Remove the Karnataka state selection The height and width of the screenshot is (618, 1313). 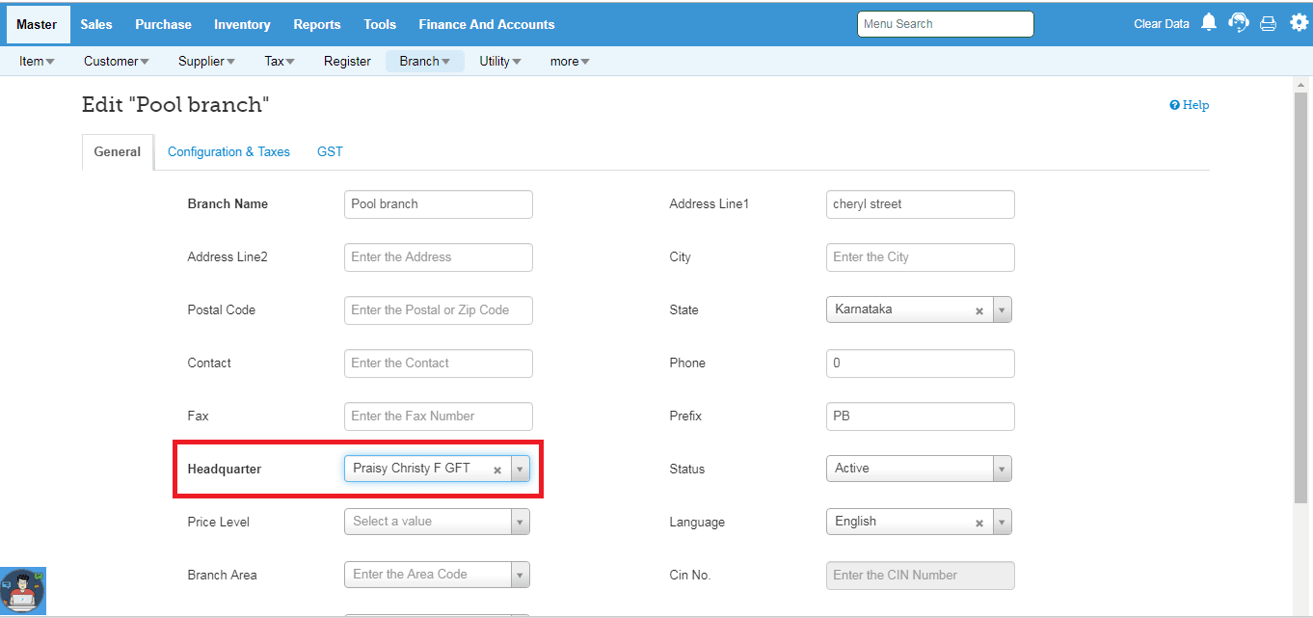[x=979, y=310]
